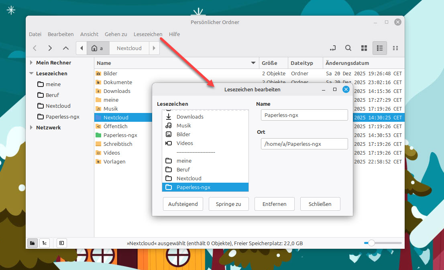Switch to compact view layout
Screen dimensions: 444x270
[395, 48]
